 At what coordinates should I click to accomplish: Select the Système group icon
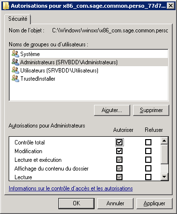pyautogui.click(x=15, y=54)
